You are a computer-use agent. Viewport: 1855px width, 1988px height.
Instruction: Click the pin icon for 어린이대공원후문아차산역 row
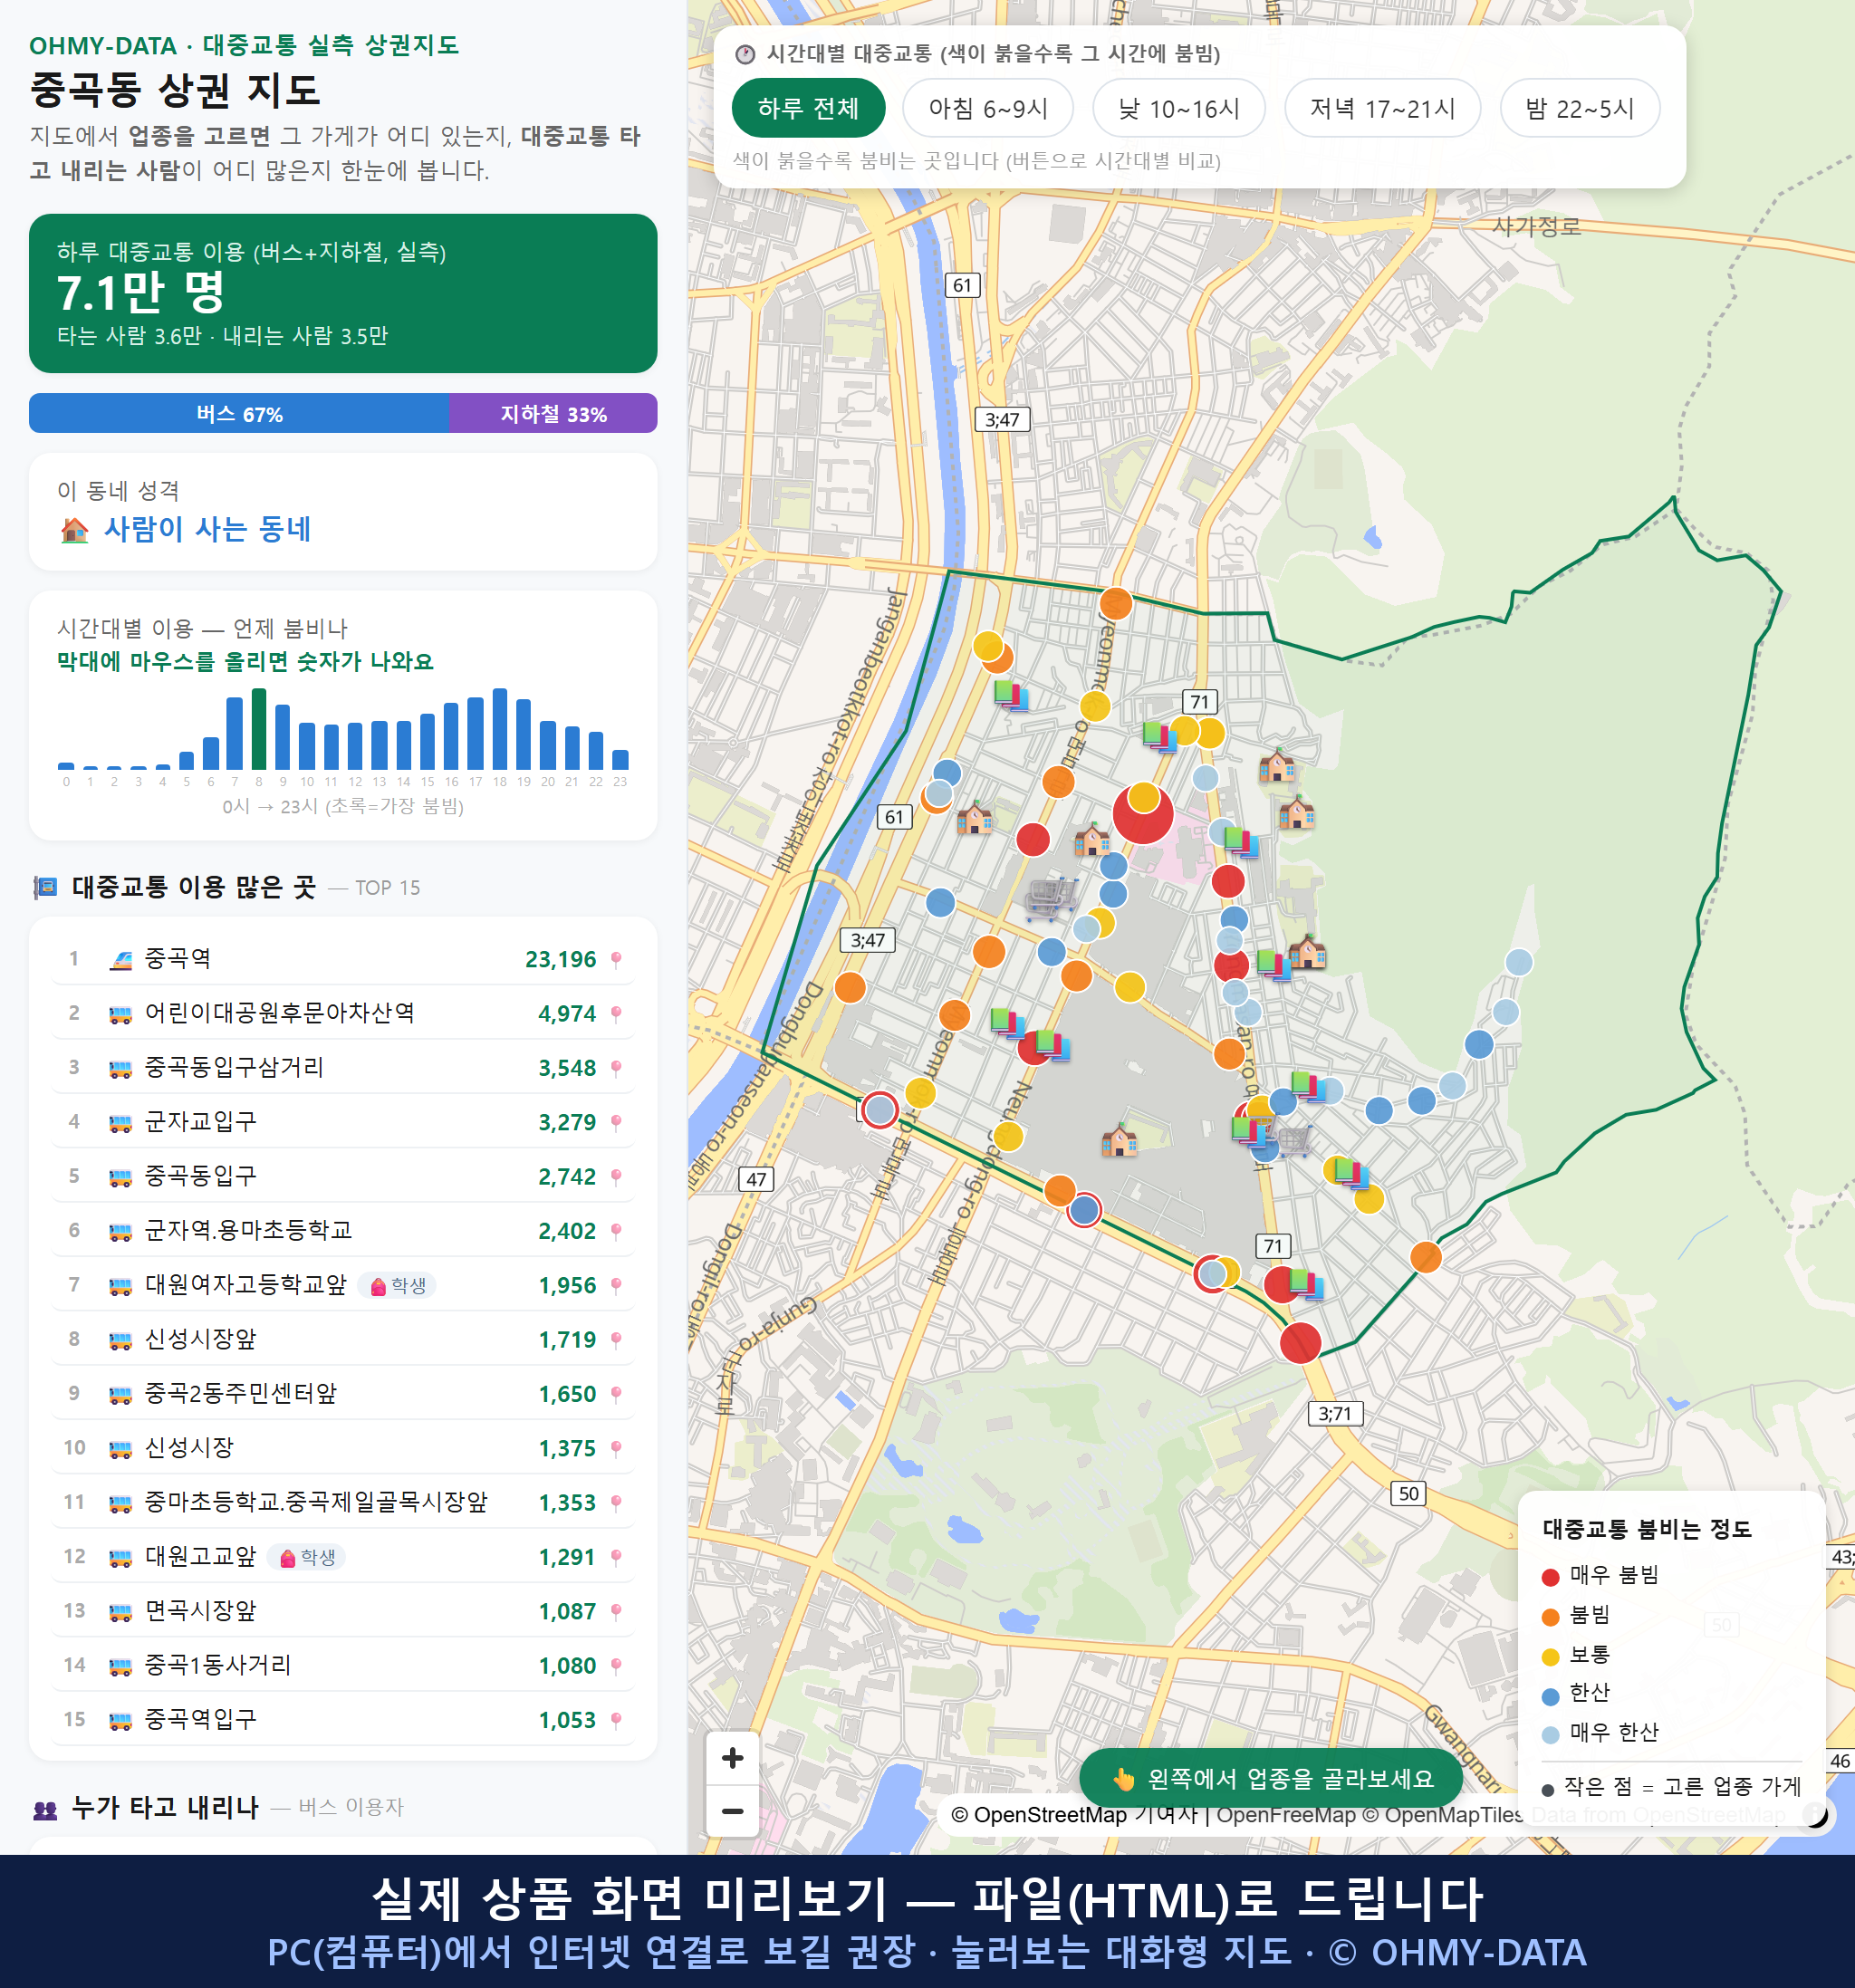click(x=616, y=1014)
